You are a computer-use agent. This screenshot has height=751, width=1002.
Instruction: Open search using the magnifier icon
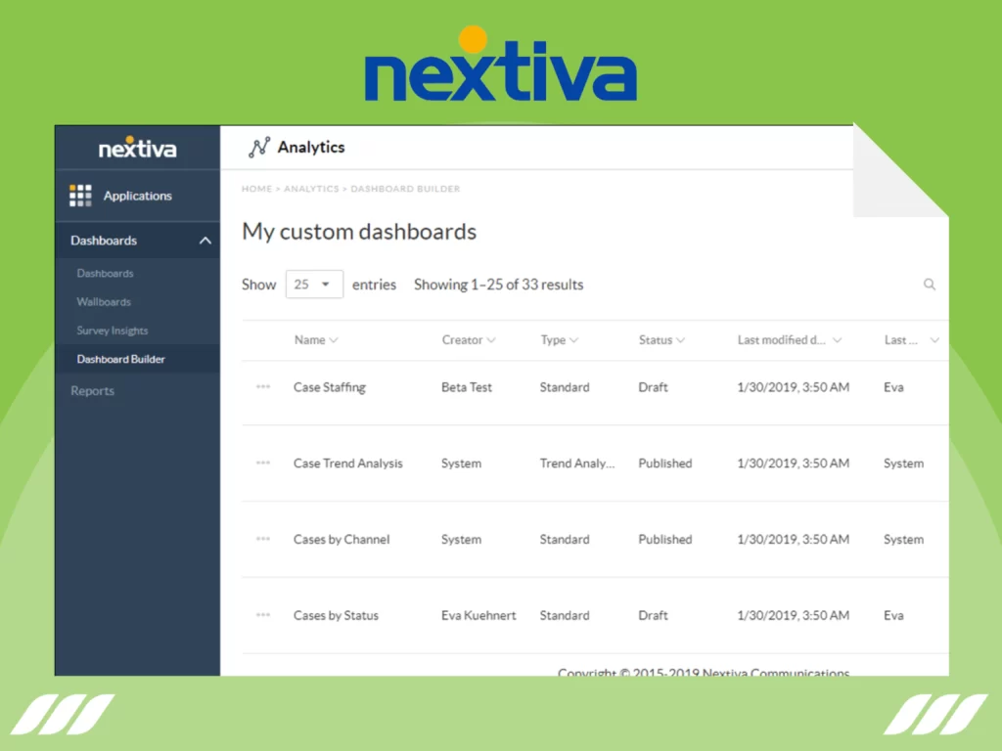929,284
